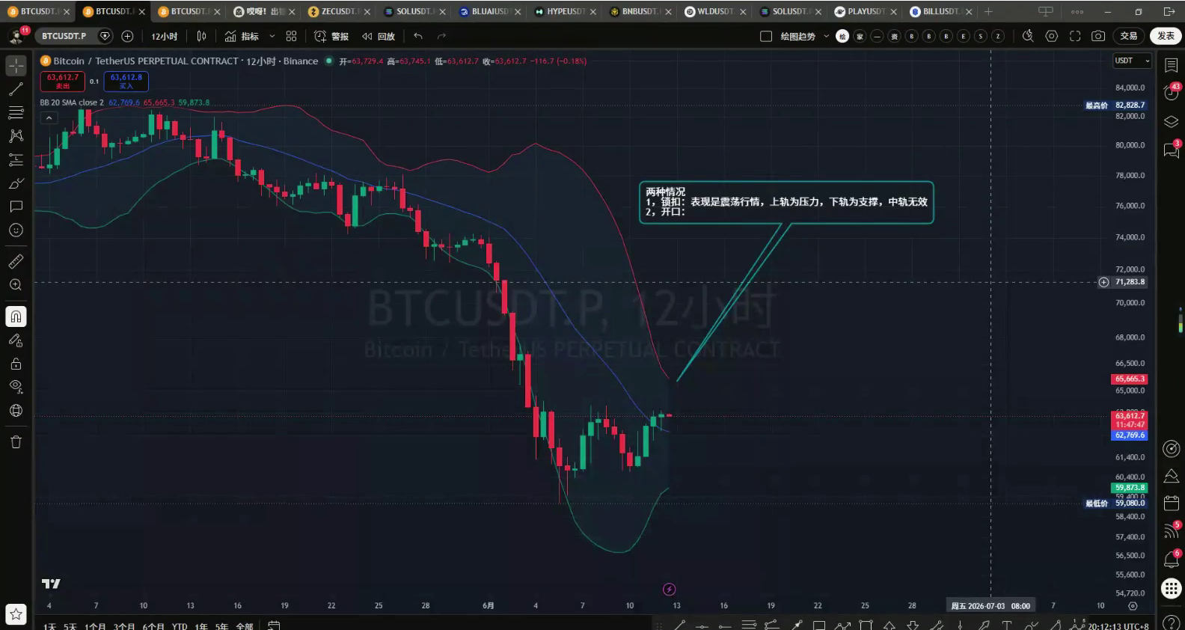This screenshot has height=630, width=1185.
Task: Open the notifications bell panel
Action: click(1172, 559)
